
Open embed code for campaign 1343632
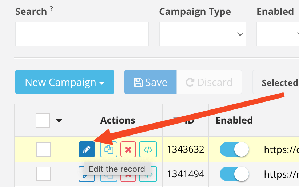tap(148, 149)
